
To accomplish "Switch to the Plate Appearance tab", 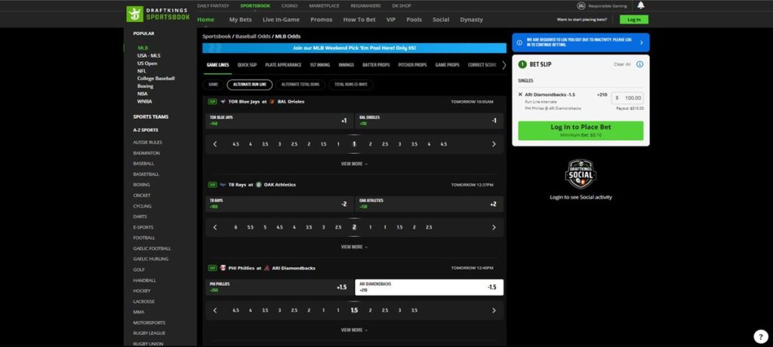I will click(283, 65).
